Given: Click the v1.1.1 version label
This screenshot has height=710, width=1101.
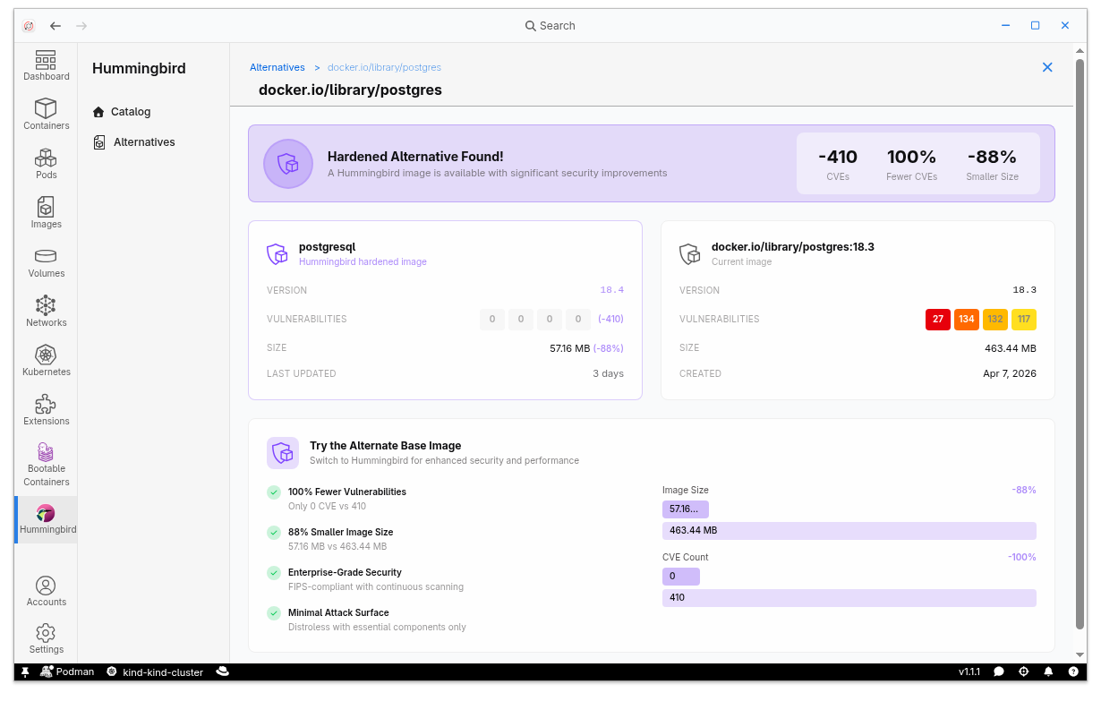Looking at the screenshot, I should coord(969,672).
